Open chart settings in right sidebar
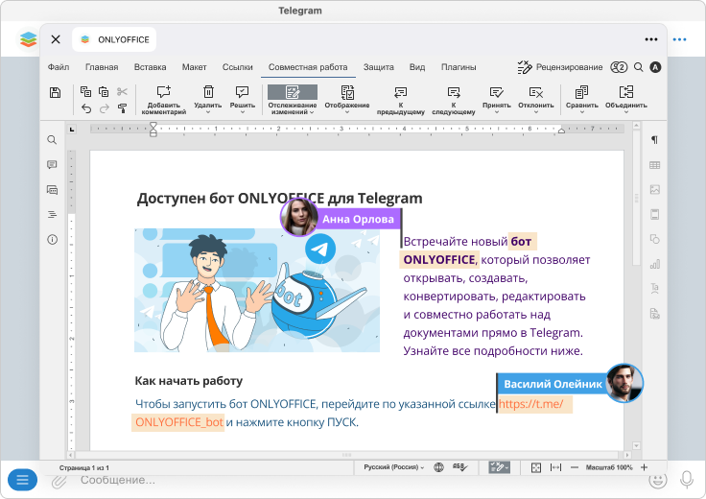The width and height of the screenshot is (706, 499). click(x=654, y=264)
